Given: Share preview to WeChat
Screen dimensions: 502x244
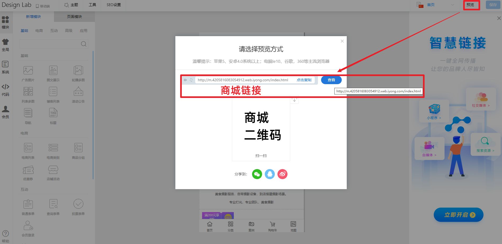Looking at the screenshot, I should coord(257,174).
